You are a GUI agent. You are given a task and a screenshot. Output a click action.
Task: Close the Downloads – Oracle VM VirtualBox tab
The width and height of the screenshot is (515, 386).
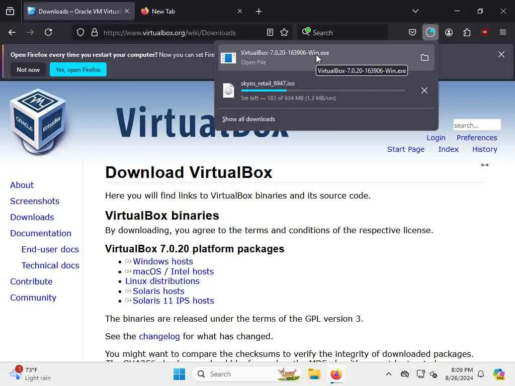click(x=127, y=11)
